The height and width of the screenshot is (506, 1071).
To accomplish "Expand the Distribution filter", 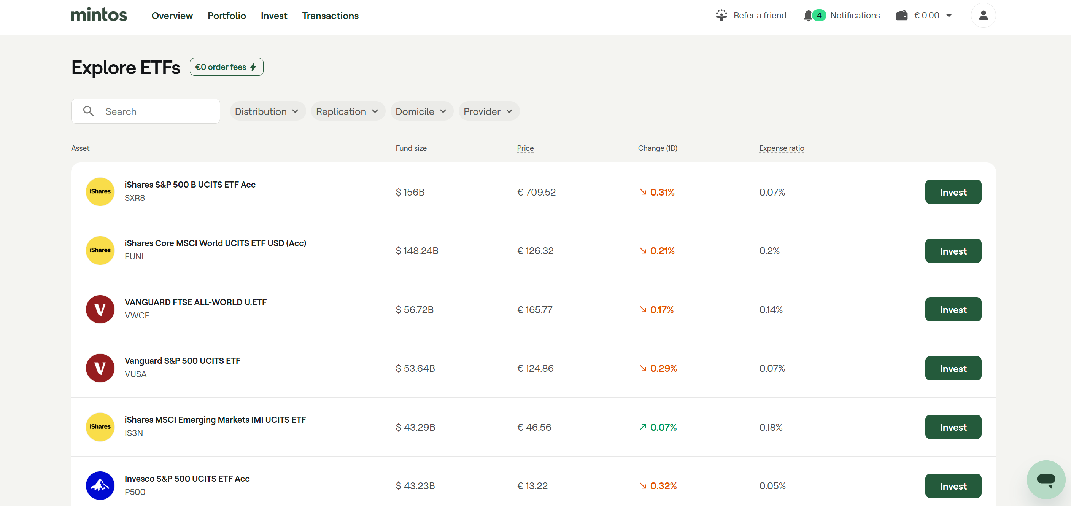I will (267, 111).
